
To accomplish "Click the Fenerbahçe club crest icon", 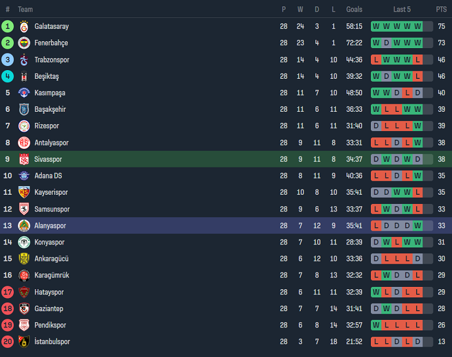I will point(24,43).
